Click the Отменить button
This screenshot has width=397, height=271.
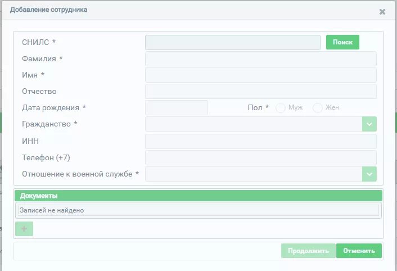[359, 251]
